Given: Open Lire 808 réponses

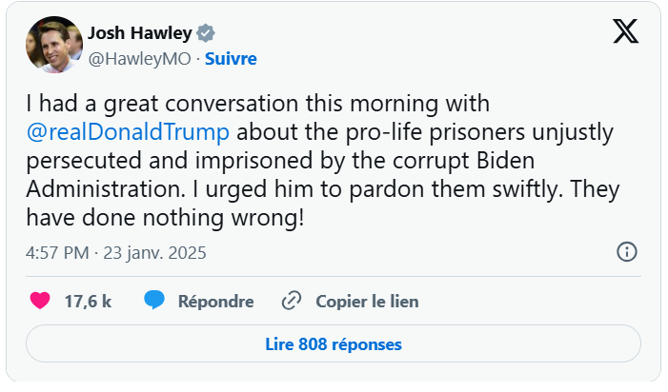Looking at the screenshot, I should click(x=333, y=343).
